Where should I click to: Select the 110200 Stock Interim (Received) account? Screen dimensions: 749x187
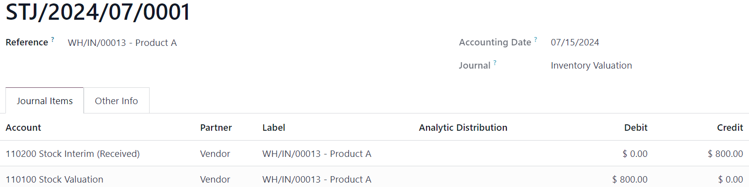point(73,153)
